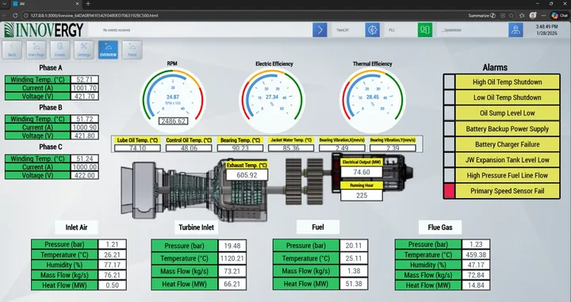This screenshot has width=571, height=302.
Task: Click Phase C Voltage value 422.00
Action: click(x=85, y=175)
